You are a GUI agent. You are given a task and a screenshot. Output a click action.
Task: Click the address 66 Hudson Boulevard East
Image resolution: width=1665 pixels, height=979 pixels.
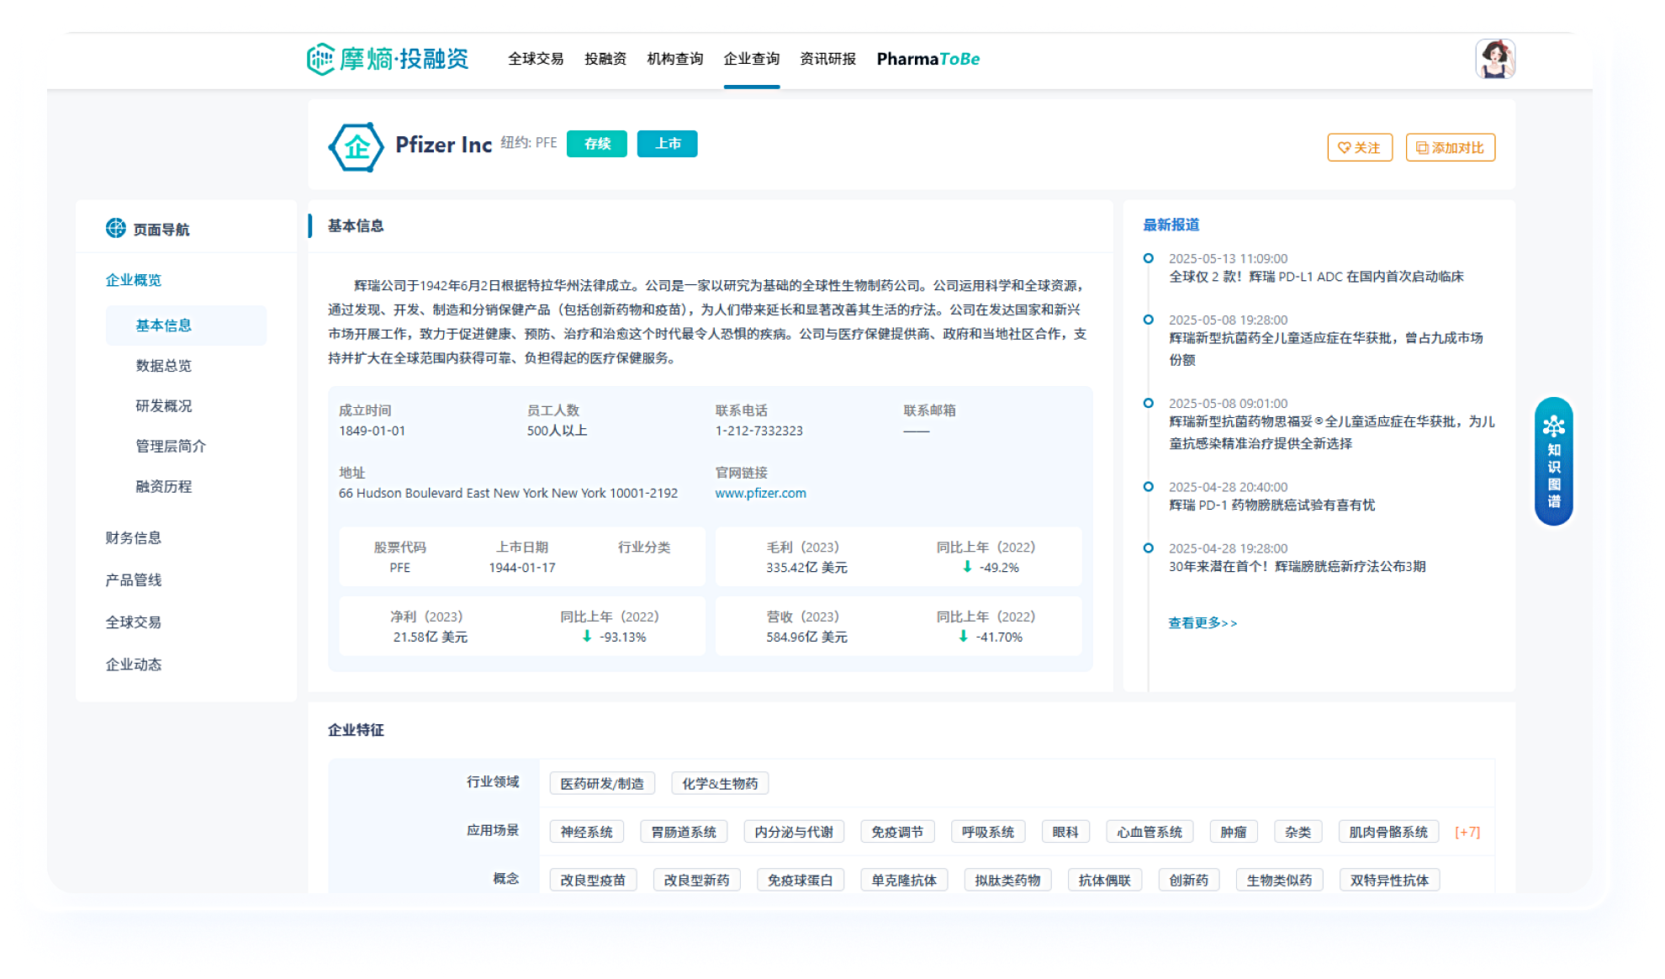pos(508,493)
